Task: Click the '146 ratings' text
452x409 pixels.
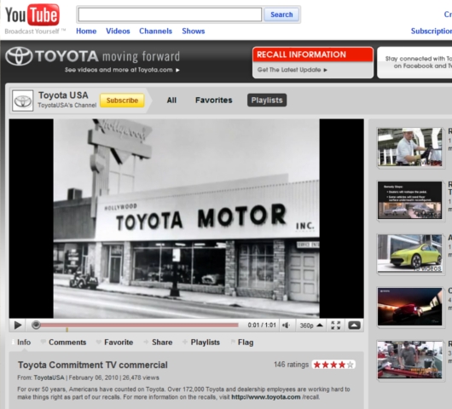Action: point(291,365)
